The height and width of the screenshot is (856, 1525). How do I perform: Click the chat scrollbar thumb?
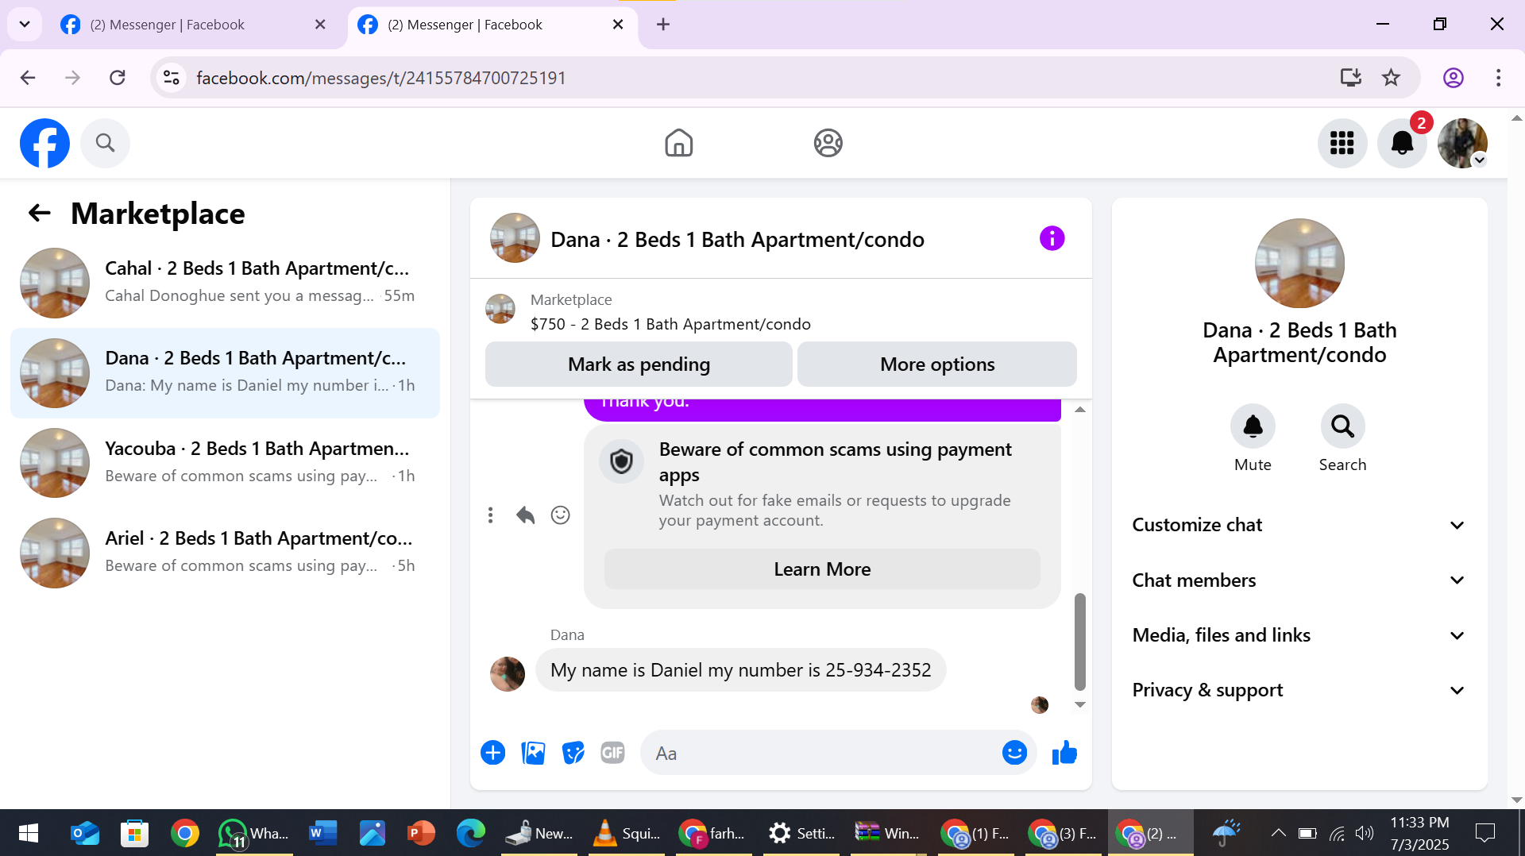click(x=1079, y=642)
